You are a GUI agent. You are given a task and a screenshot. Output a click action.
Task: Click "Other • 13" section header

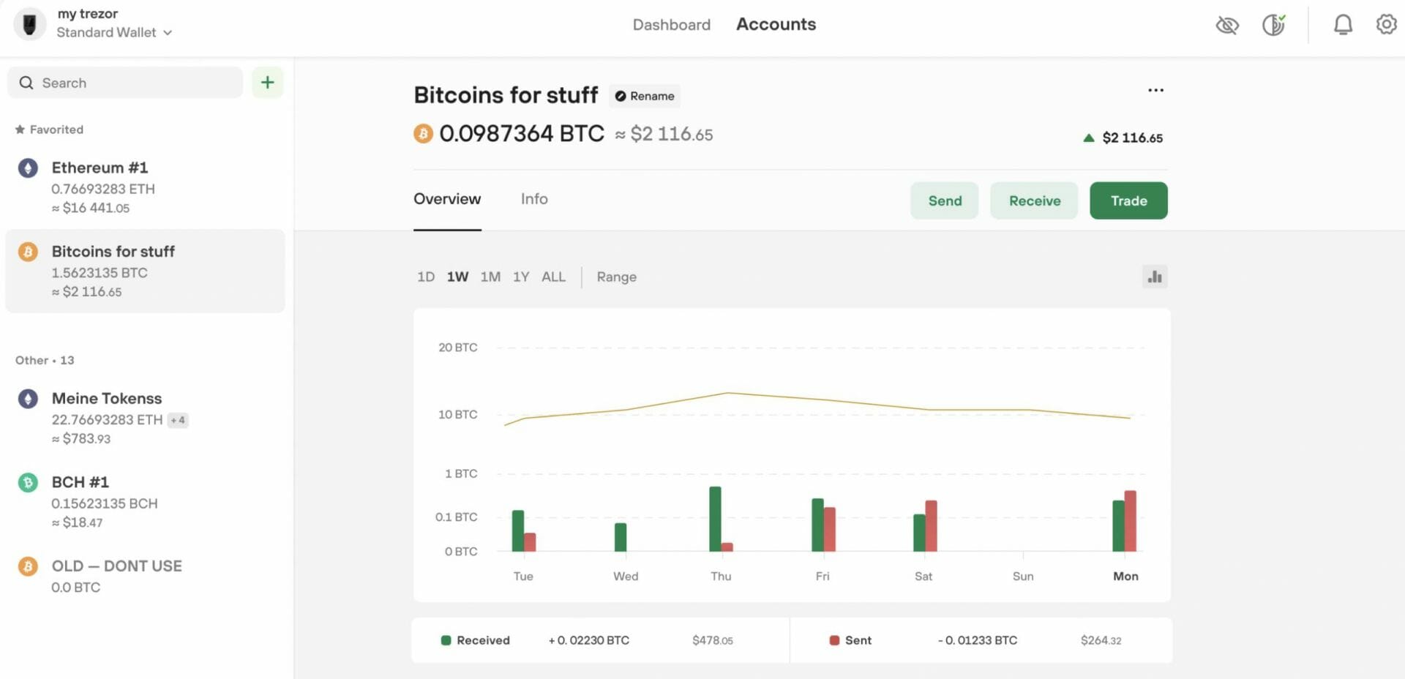point(45,361)
